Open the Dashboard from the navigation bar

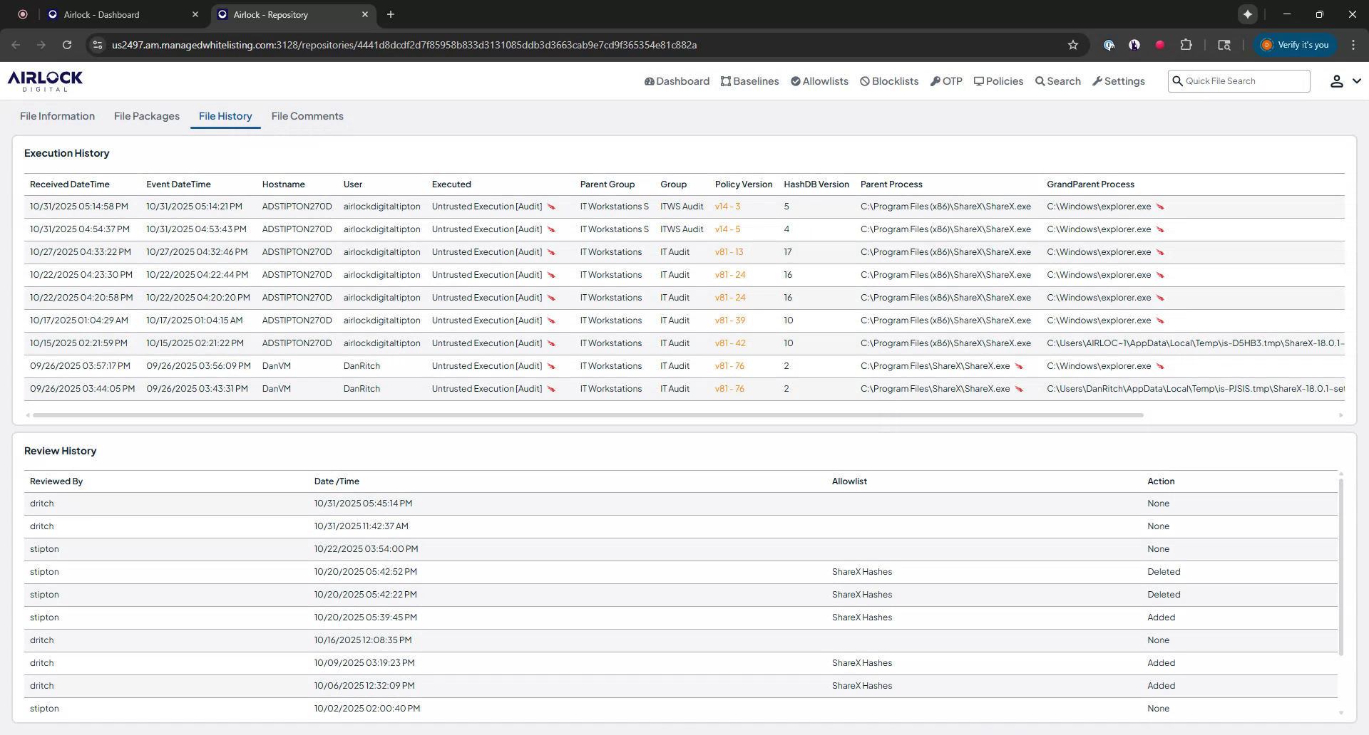[676, 80]
